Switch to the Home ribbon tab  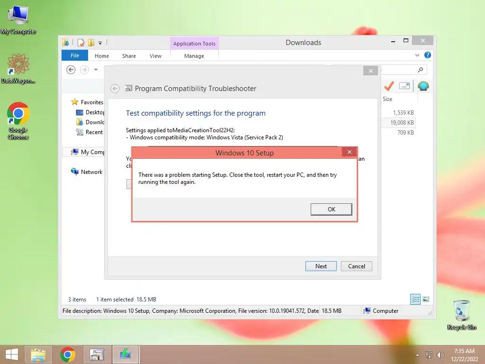click(x=102, y=56)
